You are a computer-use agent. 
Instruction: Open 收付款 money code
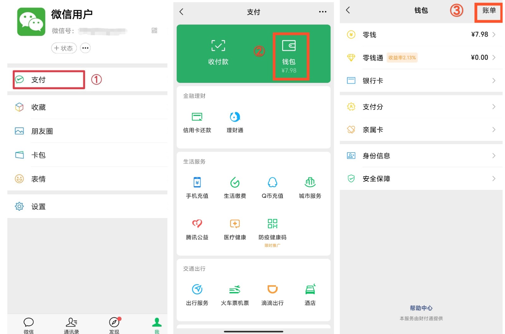218,53
